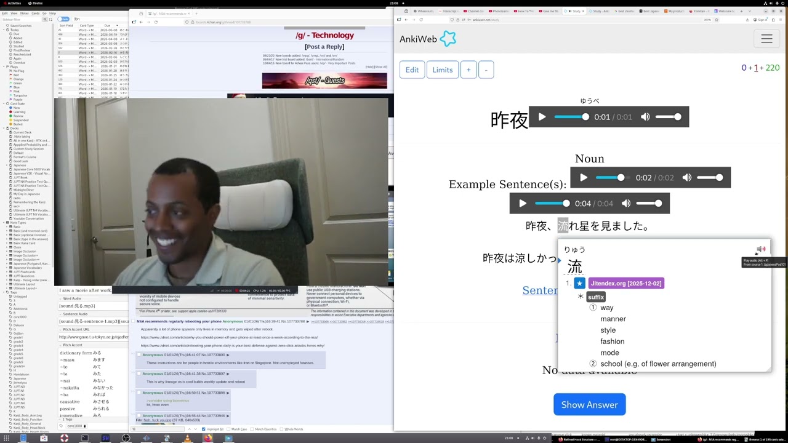The image size is (788, 443).
Task: Open the Go menu in Anki browser
Action: pyautogui.click(x=44, y=13)
